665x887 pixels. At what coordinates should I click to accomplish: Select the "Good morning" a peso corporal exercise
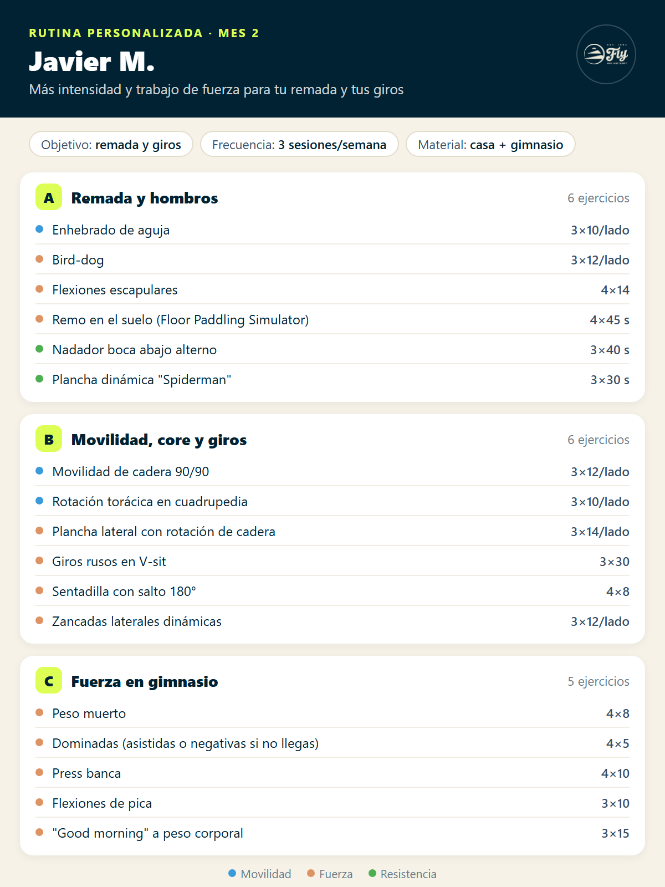tap(332, 833)
